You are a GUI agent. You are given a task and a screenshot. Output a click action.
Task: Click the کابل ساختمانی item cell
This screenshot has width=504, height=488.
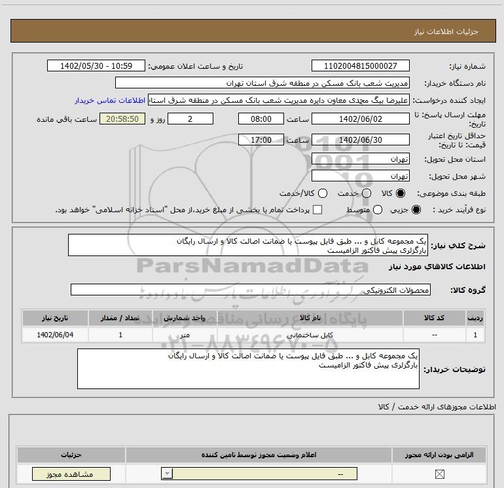coord(310,335)
